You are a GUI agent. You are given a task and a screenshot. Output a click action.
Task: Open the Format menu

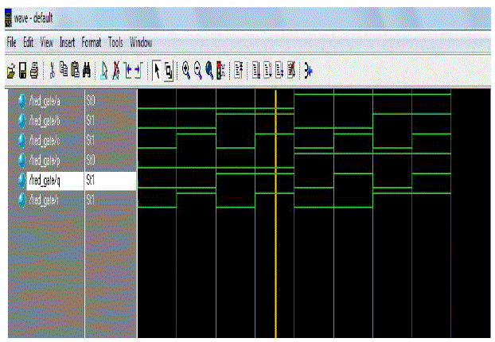click(x=92, y=42)
